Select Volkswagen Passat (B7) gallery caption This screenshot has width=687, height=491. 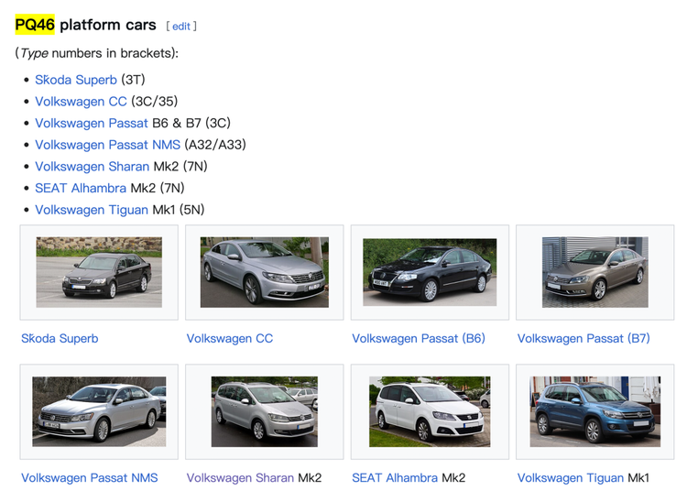[x=583, y=339]
